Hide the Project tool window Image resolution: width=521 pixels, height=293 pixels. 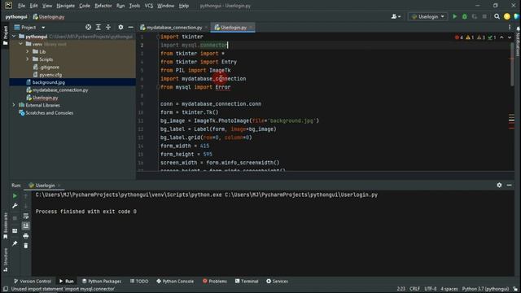click(x=130, y=27)
